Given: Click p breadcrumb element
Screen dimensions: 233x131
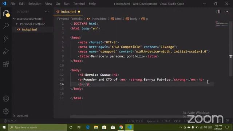Looking at the screenshot, I should click(145, 19).
